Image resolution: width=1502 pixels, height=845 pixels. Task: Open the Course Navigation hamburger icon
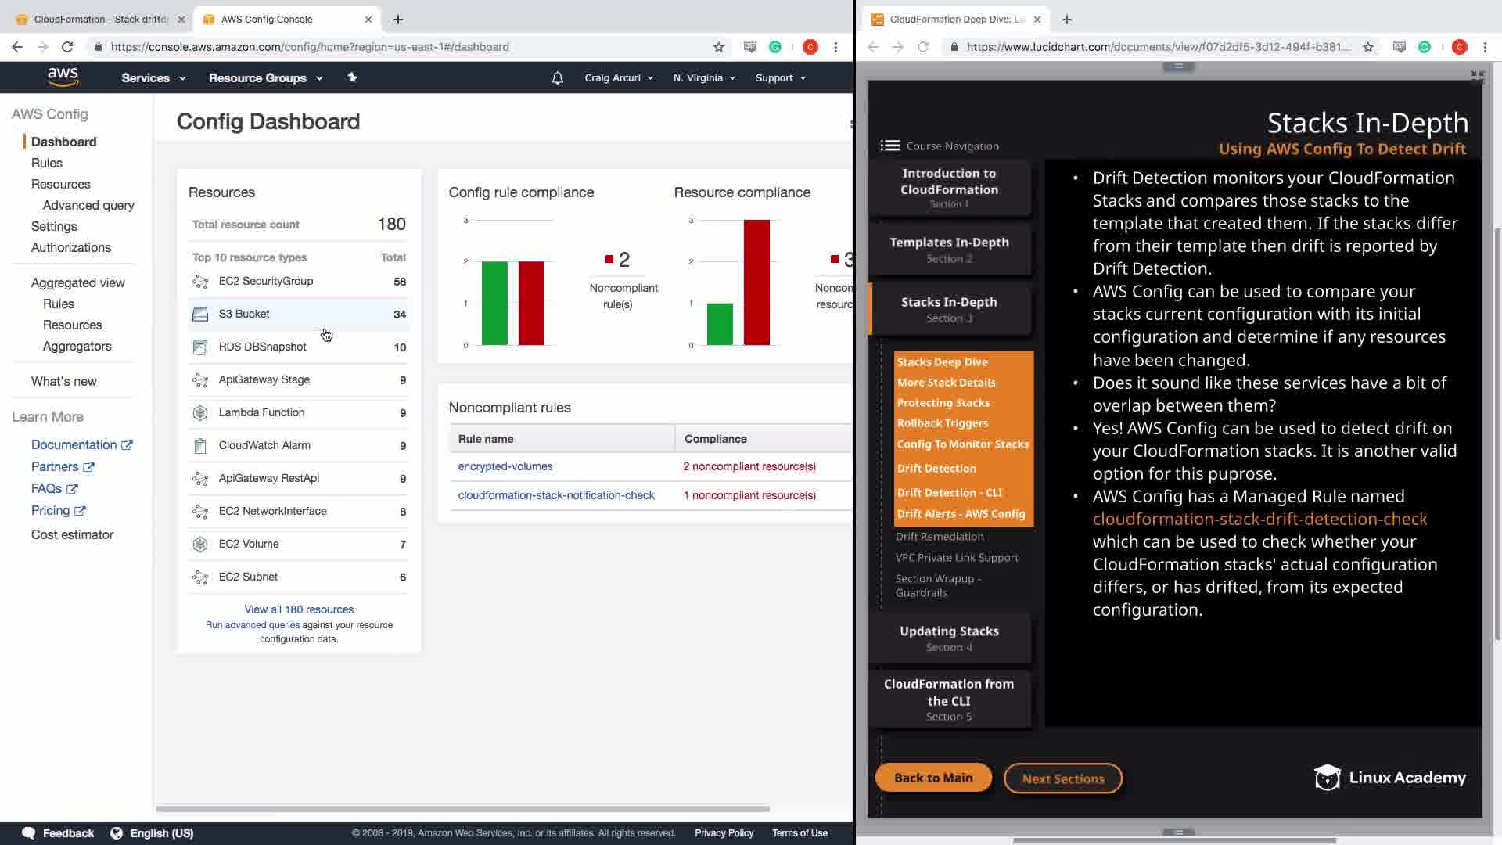(x=889, y=146)
